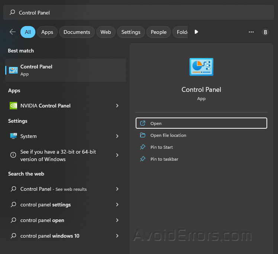Select 'System' settings result text
Viewport: 278px width, 254px height.
[x=29, y=136]
